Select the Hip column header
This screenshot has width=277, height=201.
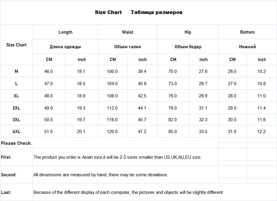coord(188,32)
